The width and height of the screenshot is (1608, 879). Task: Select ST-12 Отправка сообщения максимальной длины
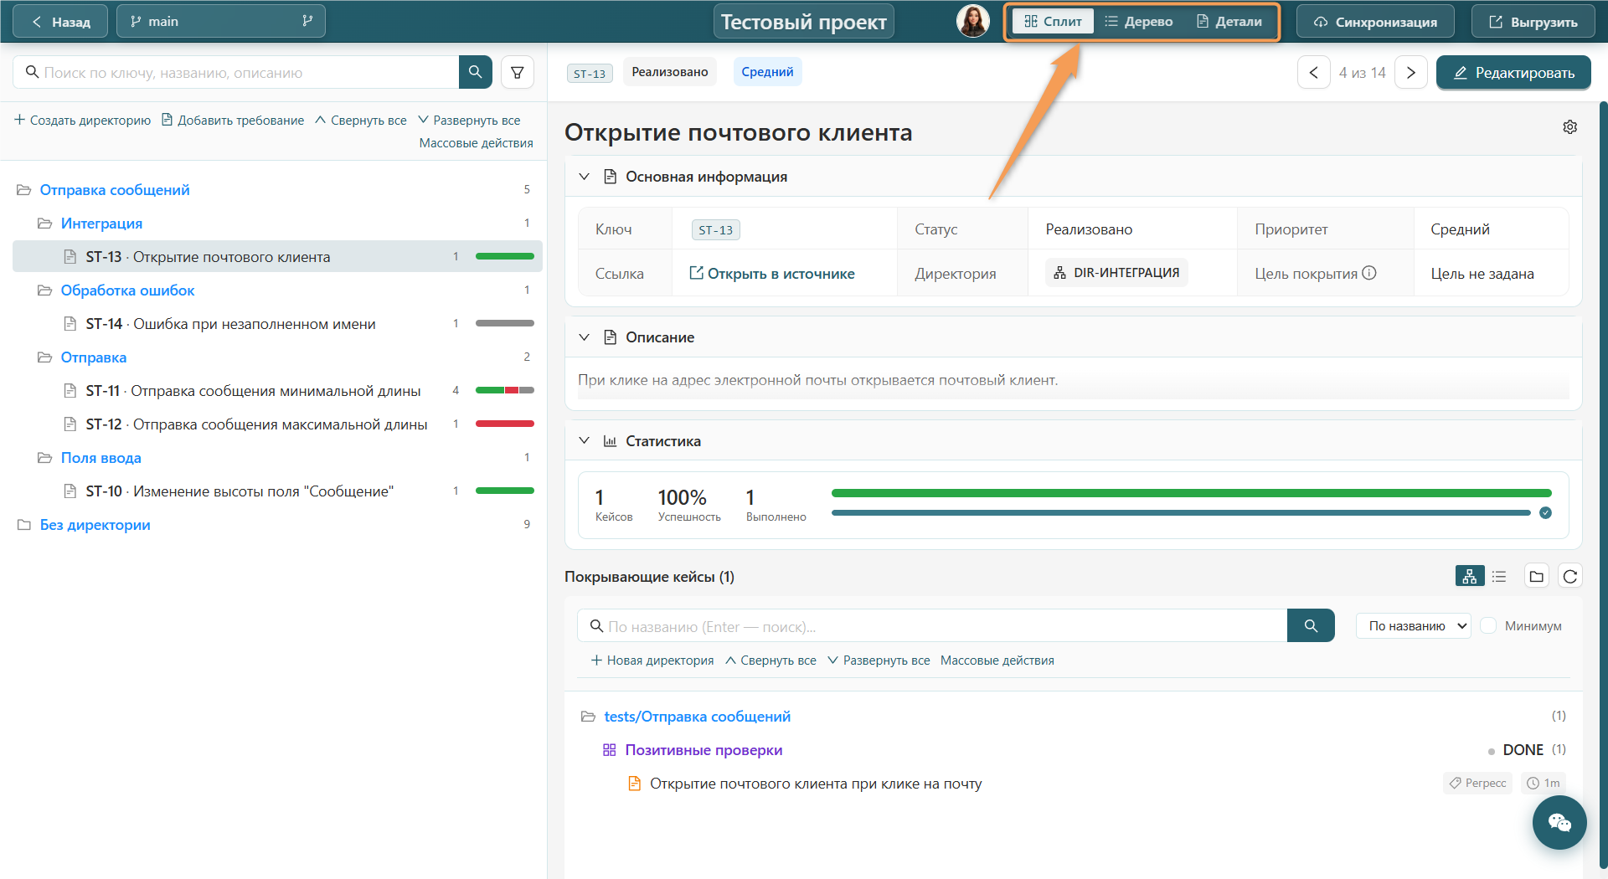[277, 424]
